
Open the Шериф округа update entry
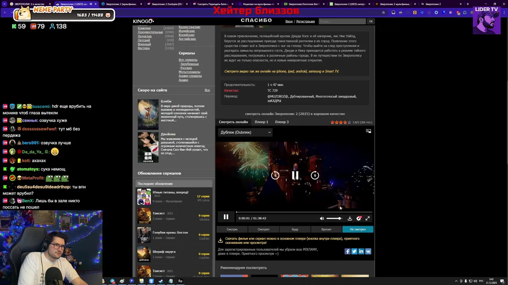pyautogui.click(x=174, y=255)
